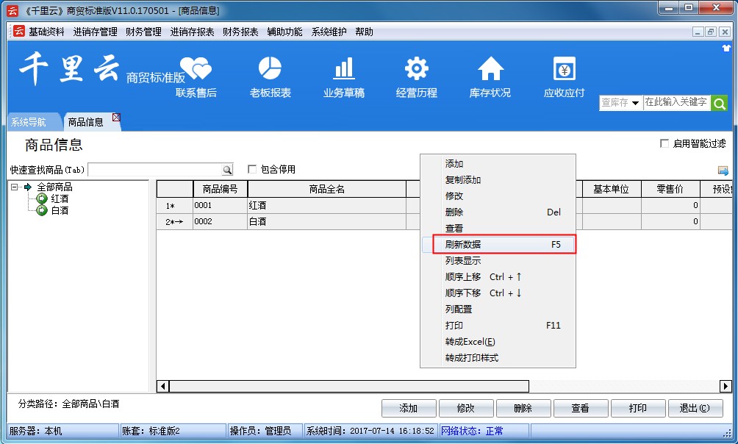
Task: Open 库存状况 house icon
Action: tap(490, 70)
